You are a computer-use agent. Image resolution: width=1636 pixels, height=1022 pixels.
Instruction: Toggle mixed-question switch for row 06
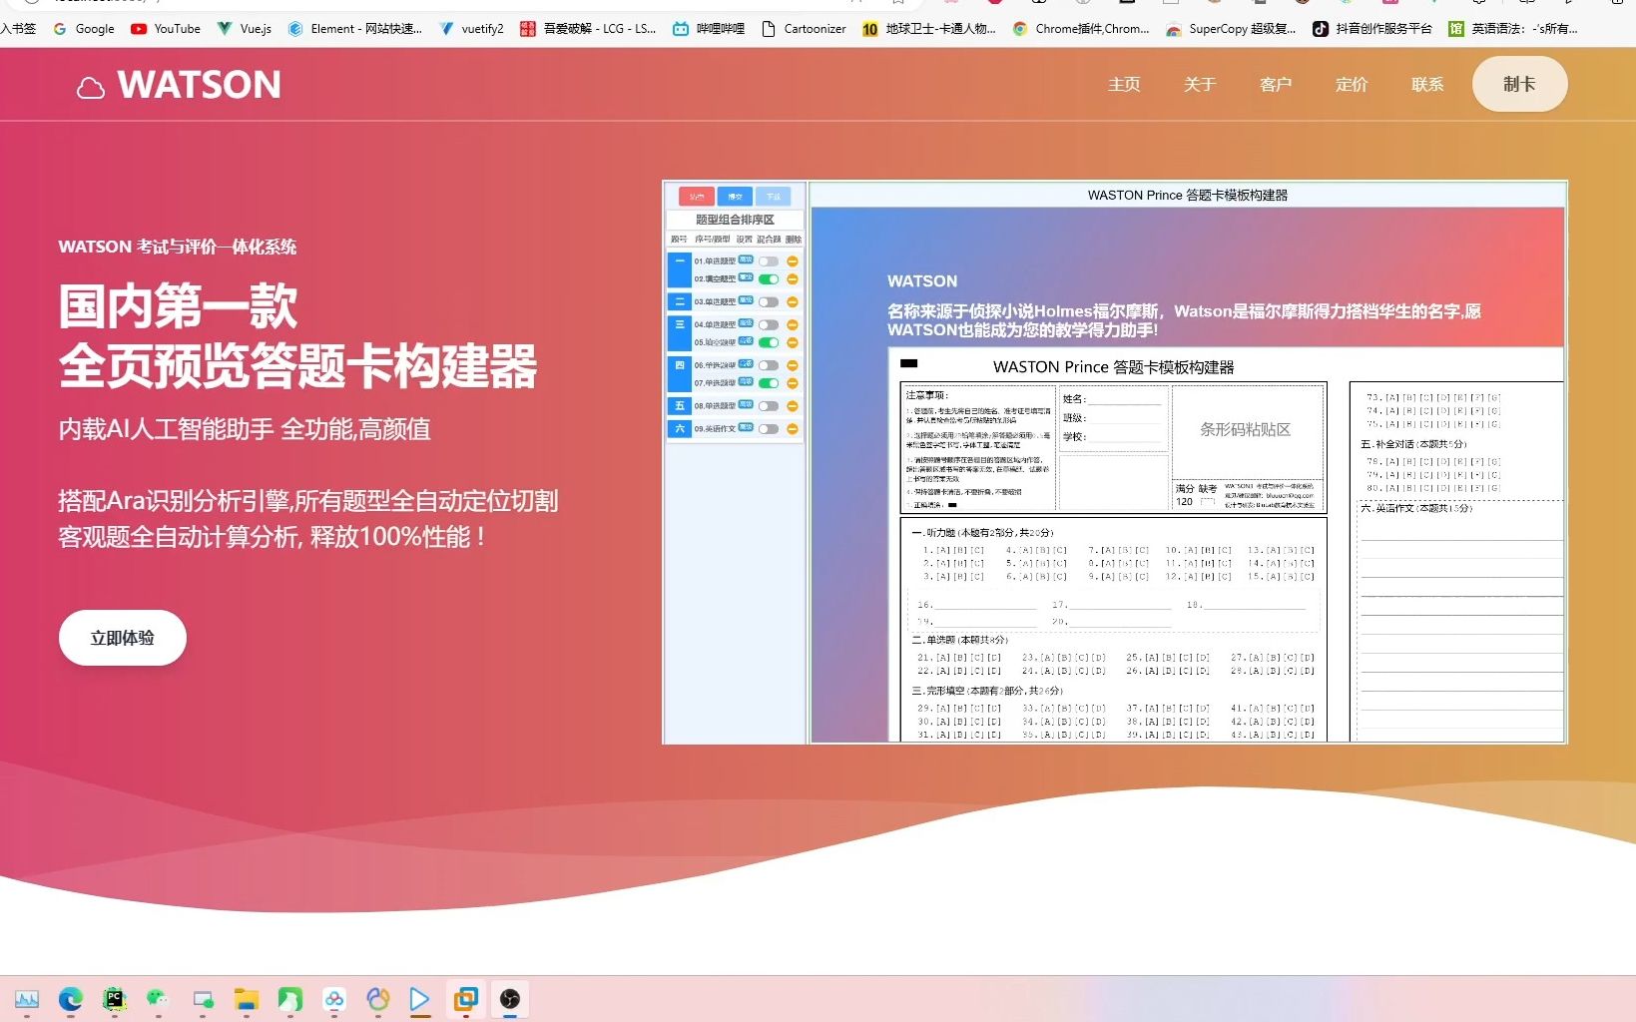tap(769, 365)
